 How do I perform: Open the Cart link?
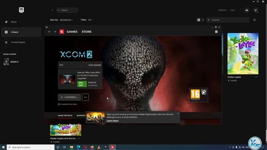[233, 10]
